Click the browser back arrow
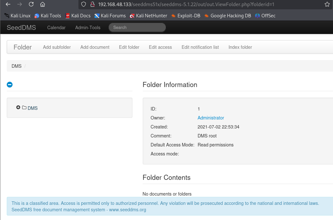The image size is (333, 220). [8, 4]
